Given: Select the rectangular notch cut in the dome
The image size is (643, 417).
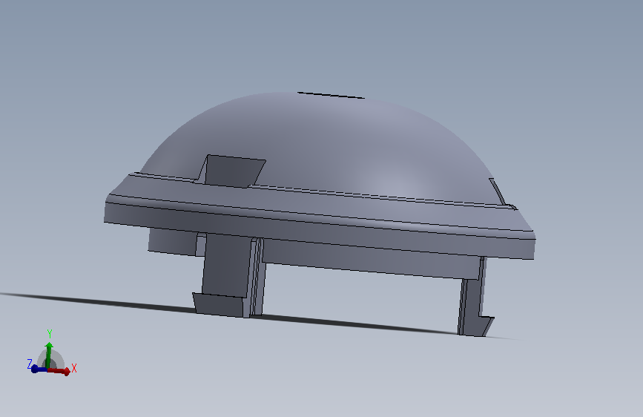Looking at the screenshot, I should point(231,171).
